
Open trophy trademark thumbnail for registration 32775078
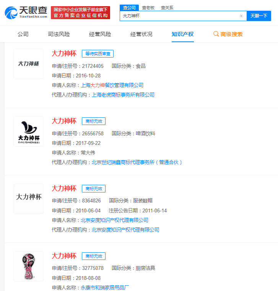click(29, 266)
